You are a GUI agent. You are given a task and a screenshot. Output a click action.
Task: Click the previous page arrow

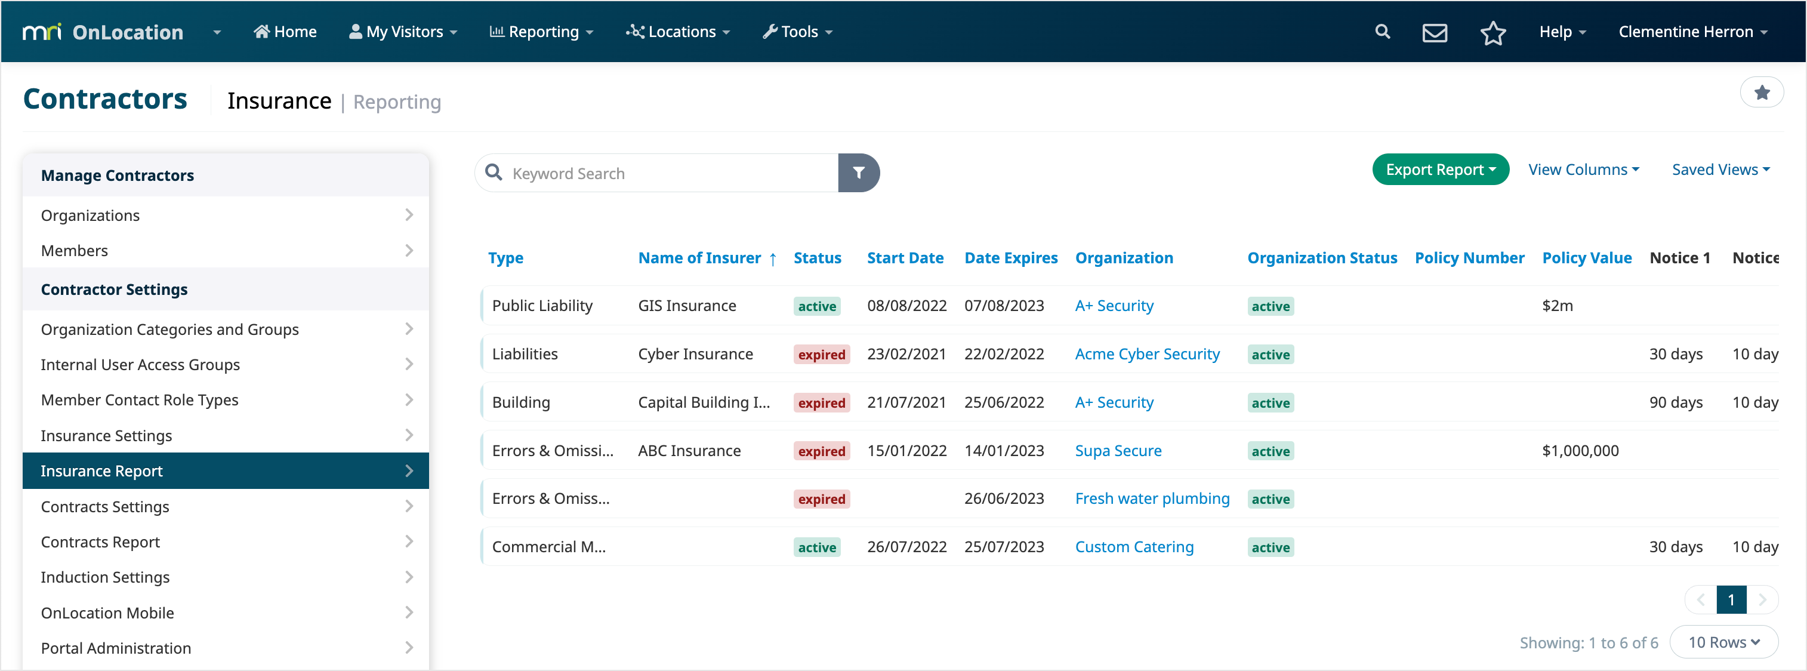1700,599
